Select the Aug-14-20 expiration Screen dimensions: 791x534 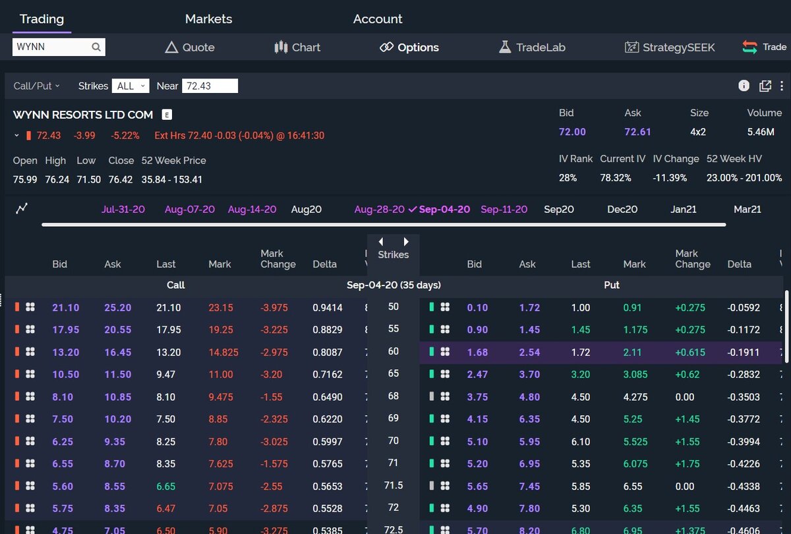(x=252, y=209)
